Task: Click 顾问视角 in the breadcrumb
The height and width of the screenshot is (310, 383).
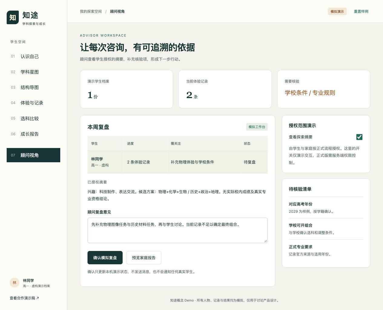Action: pyautogui.click(x=117, y=12)
